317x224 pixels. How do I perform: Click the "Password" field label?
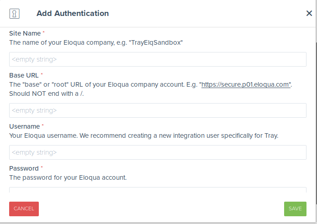pos(24,168)
